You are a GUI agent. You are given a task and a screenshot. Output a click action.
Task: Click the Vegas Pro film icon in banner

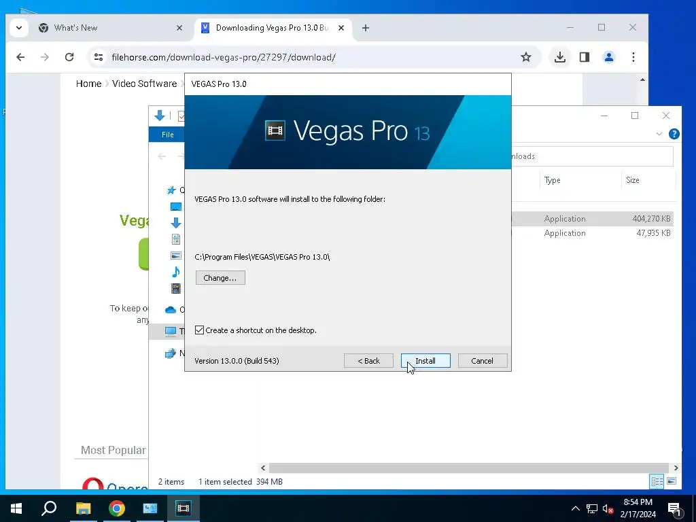(x=275, y=130)
